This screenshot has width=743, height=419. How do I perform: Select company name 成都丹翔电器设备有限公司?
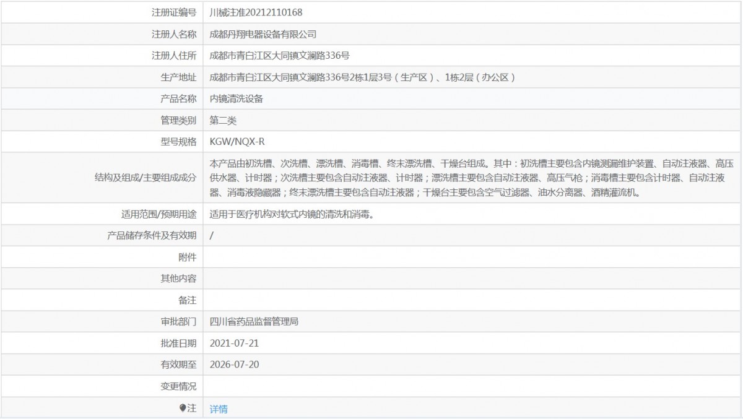point(263,33)
